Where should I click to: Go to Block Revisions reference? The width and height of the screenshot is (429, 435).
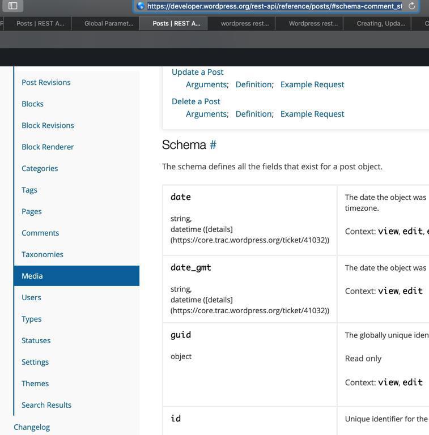coord(48,125)
